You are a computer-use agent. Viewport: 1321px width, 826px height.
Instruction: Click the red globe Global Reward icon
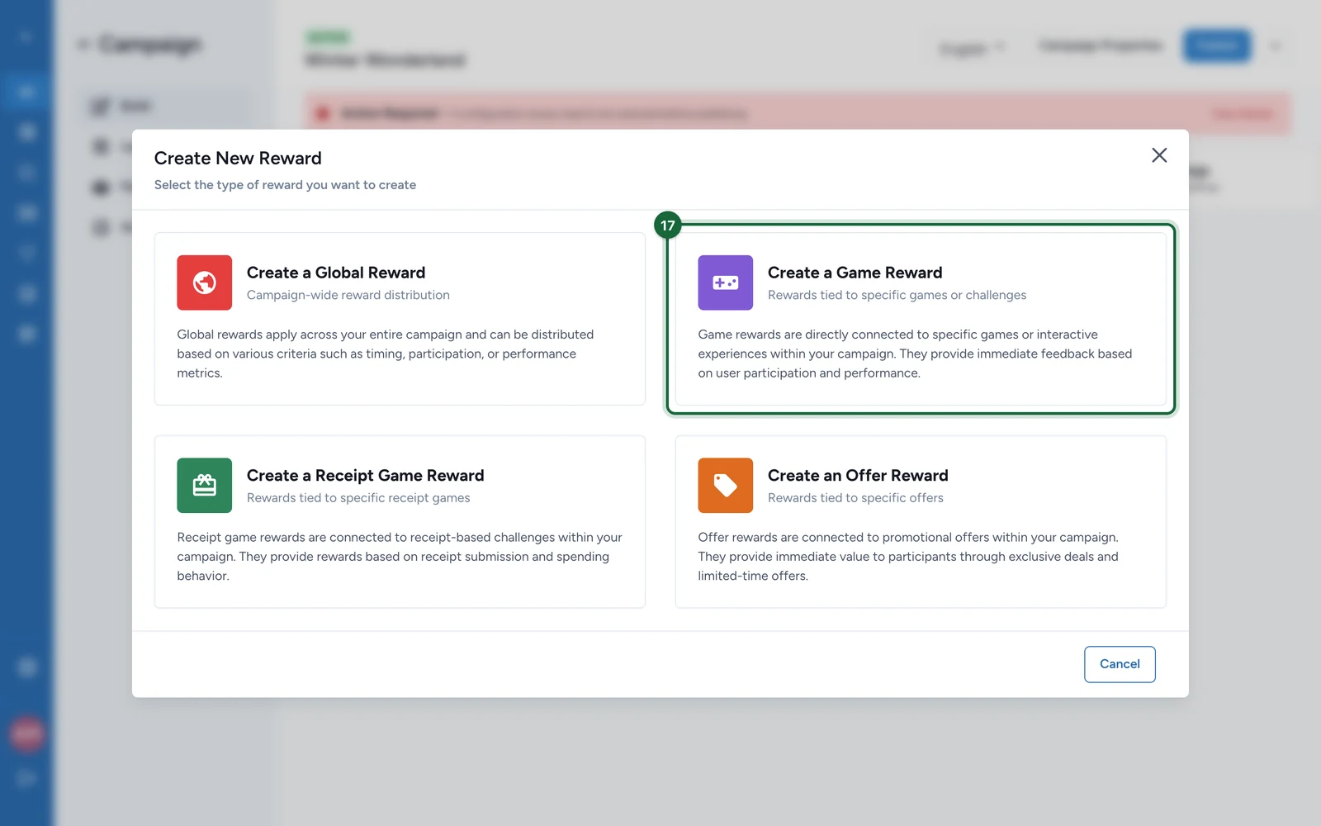pyautogui.click(x=204, y=282)
